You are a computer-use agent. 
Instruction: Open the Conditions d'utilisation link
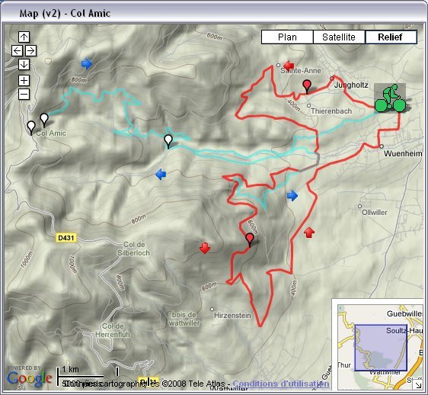281,384
